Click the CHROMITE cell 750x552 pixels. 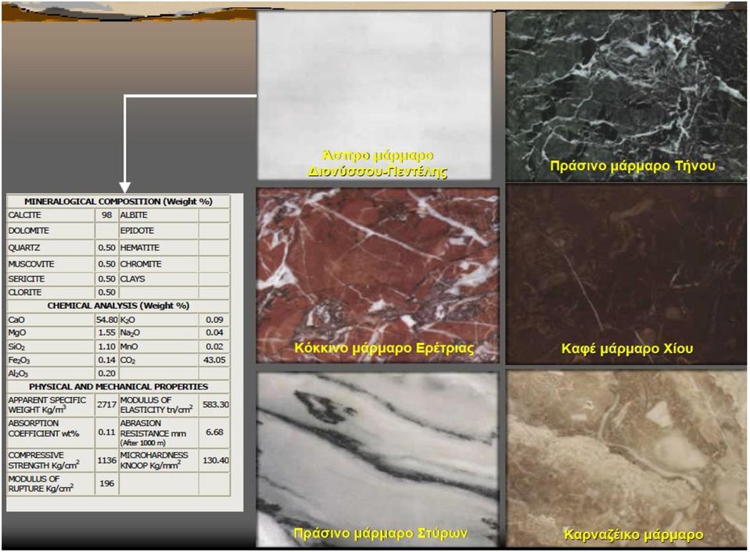coord(141,264)
